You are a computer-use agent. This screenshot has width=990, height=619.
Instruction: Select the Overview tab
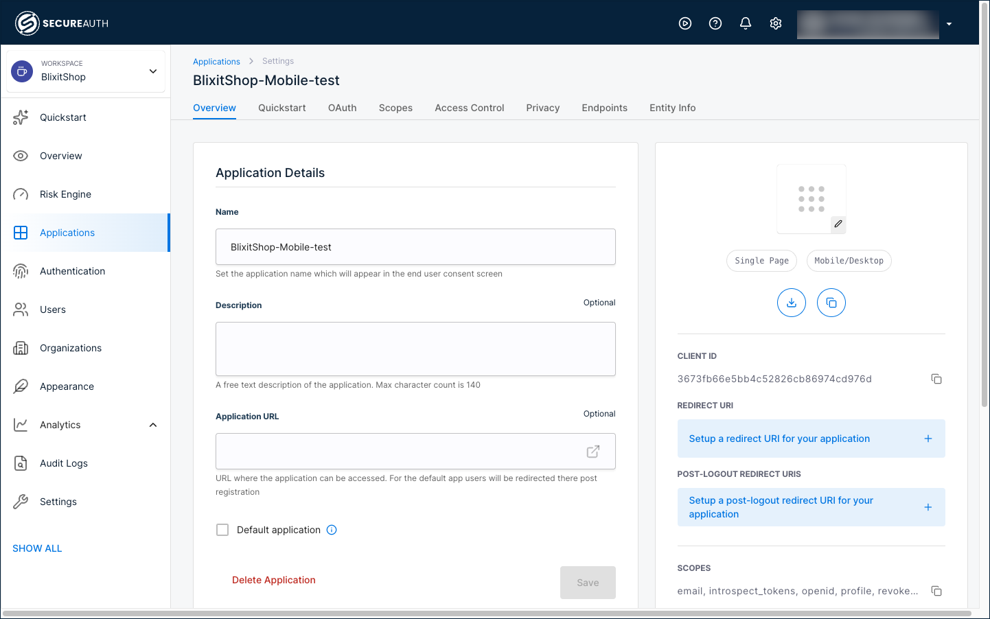tap(214, 108)
